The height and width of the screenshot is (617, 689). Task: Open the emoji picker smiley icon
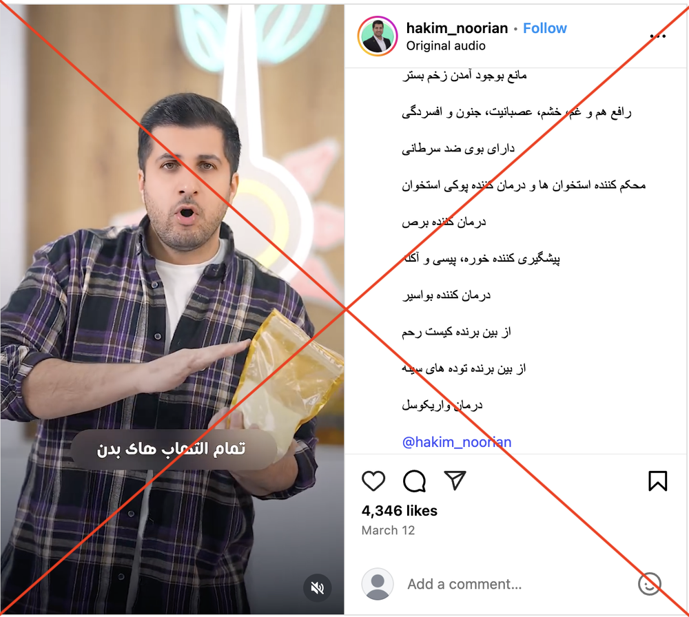(x=649, y=584)
